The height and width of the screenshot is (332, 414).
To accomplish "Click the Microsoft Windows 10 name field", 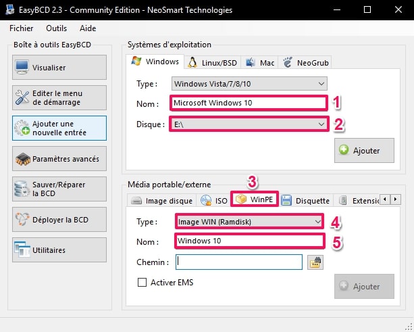I will point(249,103).
